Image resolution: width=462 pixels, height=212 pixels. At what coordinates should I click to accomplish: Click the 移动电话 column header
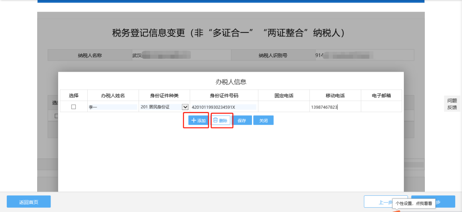coord(335,96)
